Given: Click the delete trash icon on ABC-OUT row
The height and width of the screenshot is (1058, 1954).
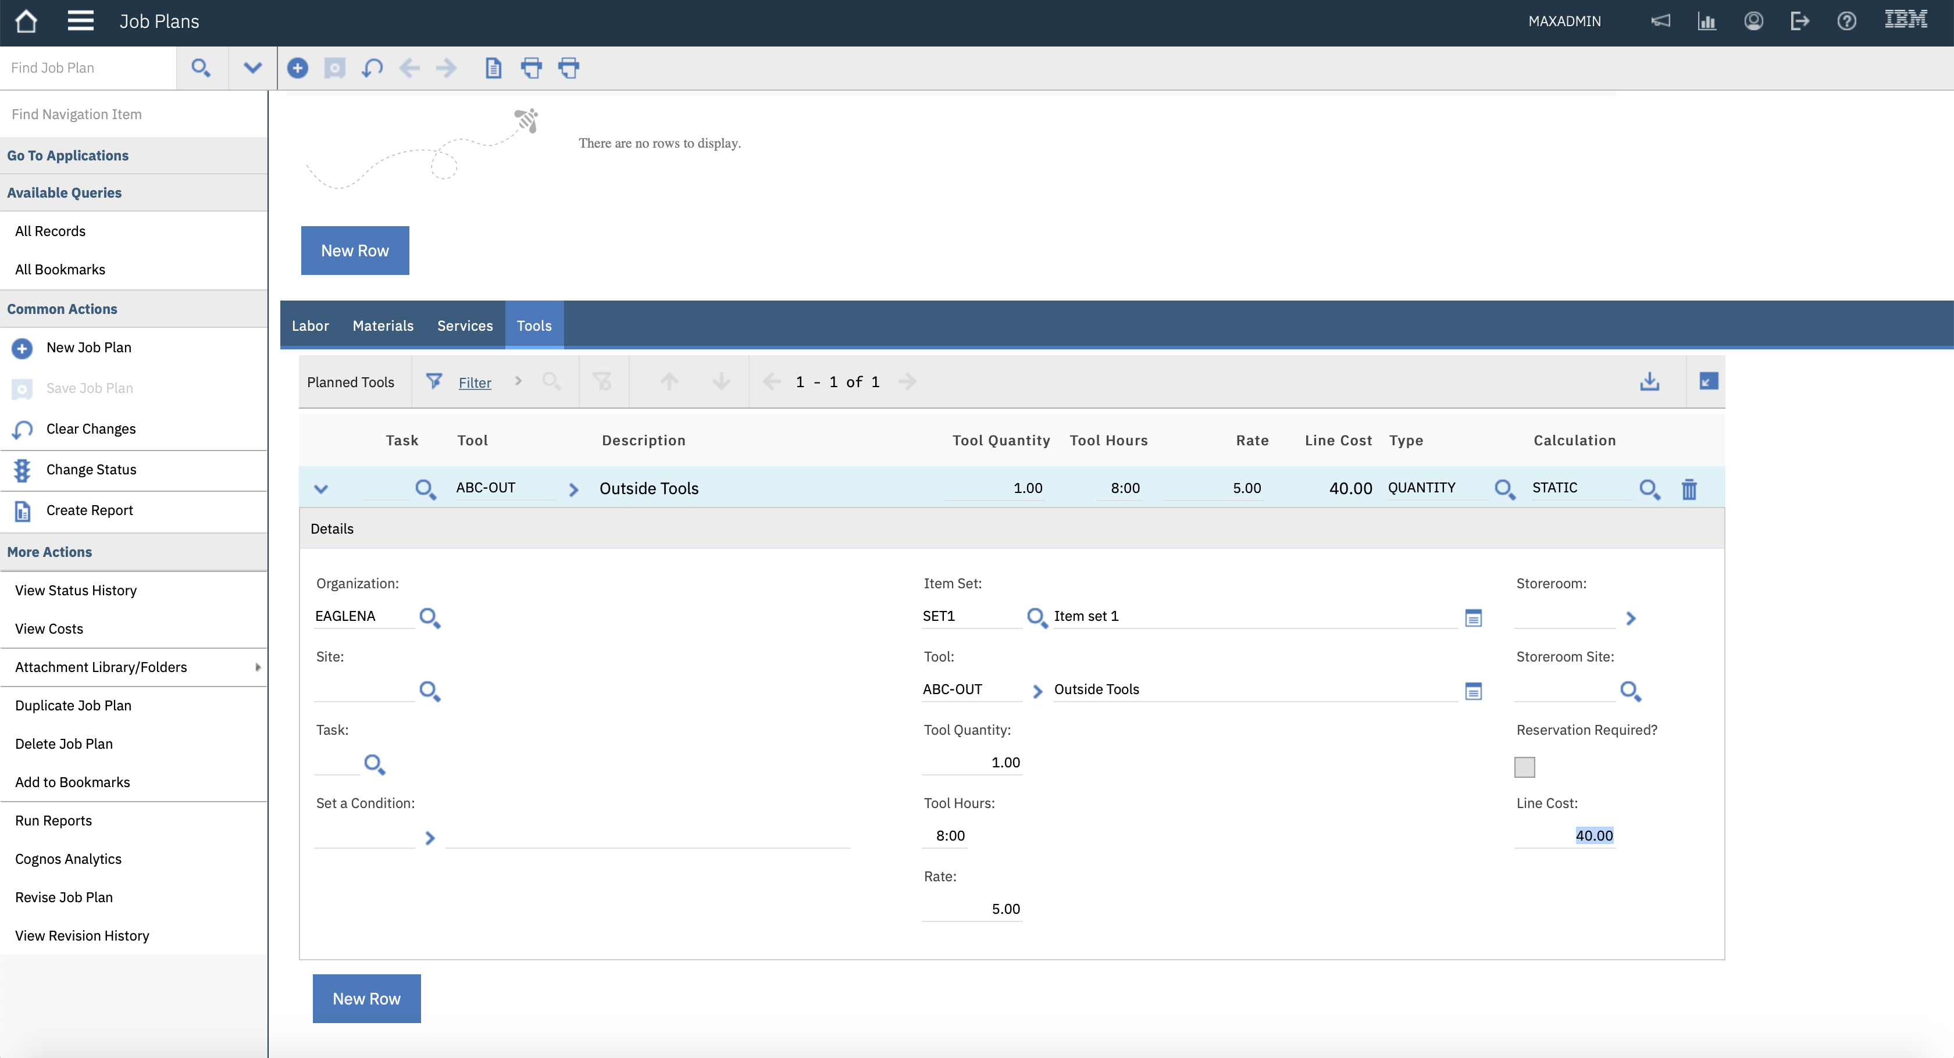Looking at the screenshot, I should tap(1688, 489).
